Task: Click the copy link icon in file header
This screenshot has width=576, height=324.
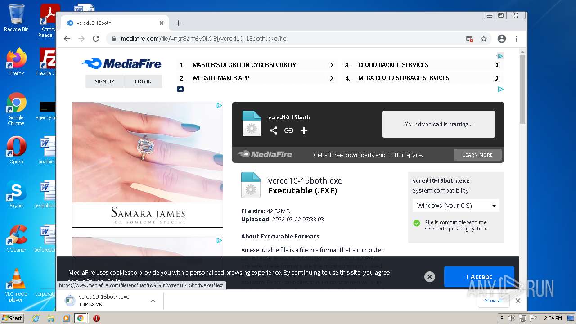Action: (x=289, y=130)
